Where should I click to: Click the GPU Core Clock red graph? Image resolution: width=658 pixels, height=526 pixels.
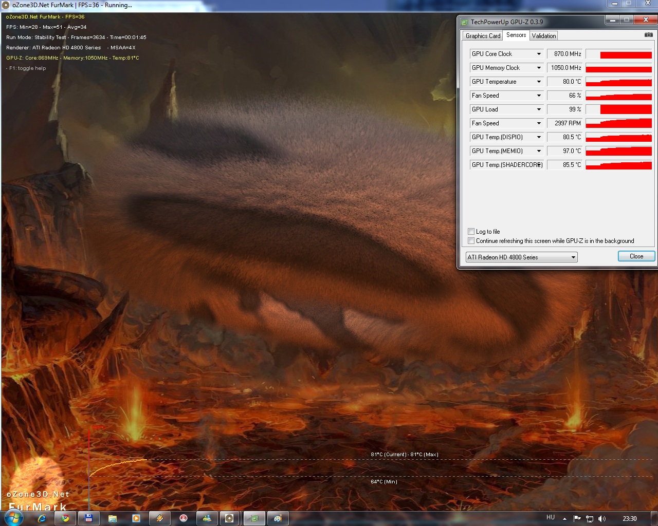619,54
